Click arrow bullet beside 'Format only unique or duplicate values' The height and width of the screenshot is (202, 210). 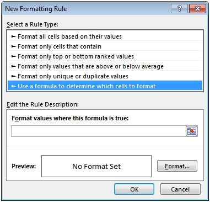13,76
